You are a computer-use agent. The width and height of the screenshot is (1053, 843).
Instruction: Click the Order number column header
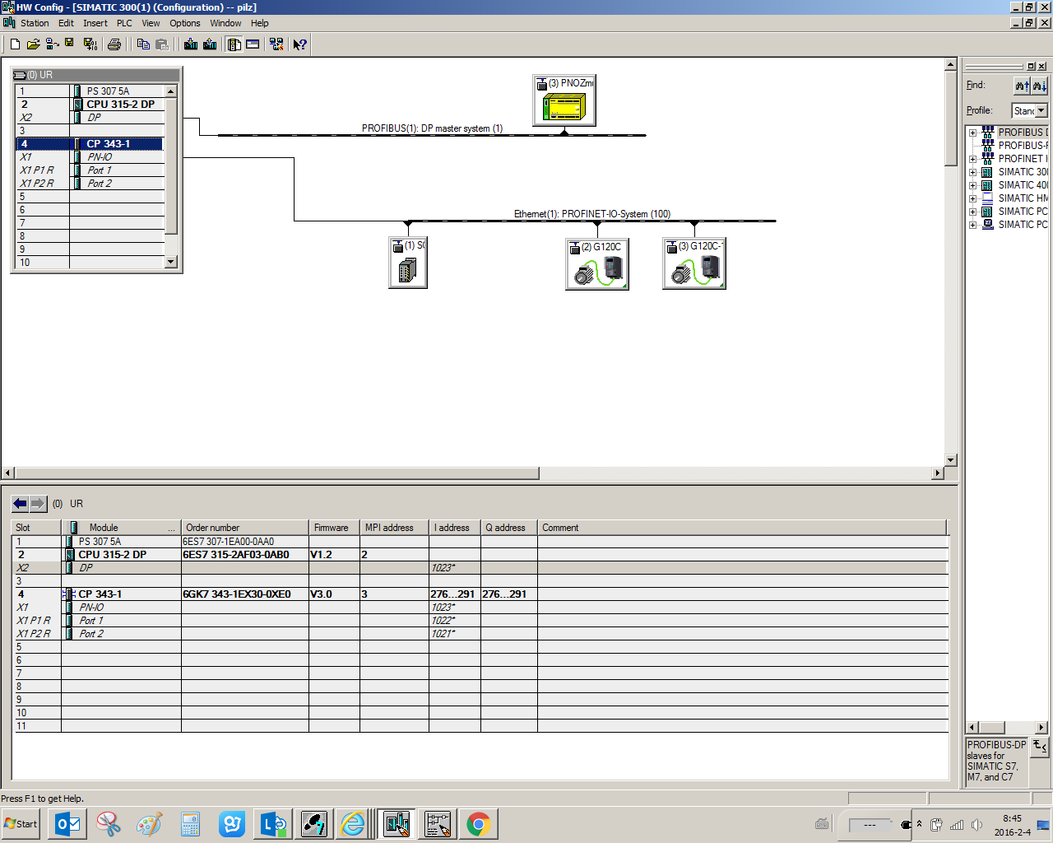245,528
